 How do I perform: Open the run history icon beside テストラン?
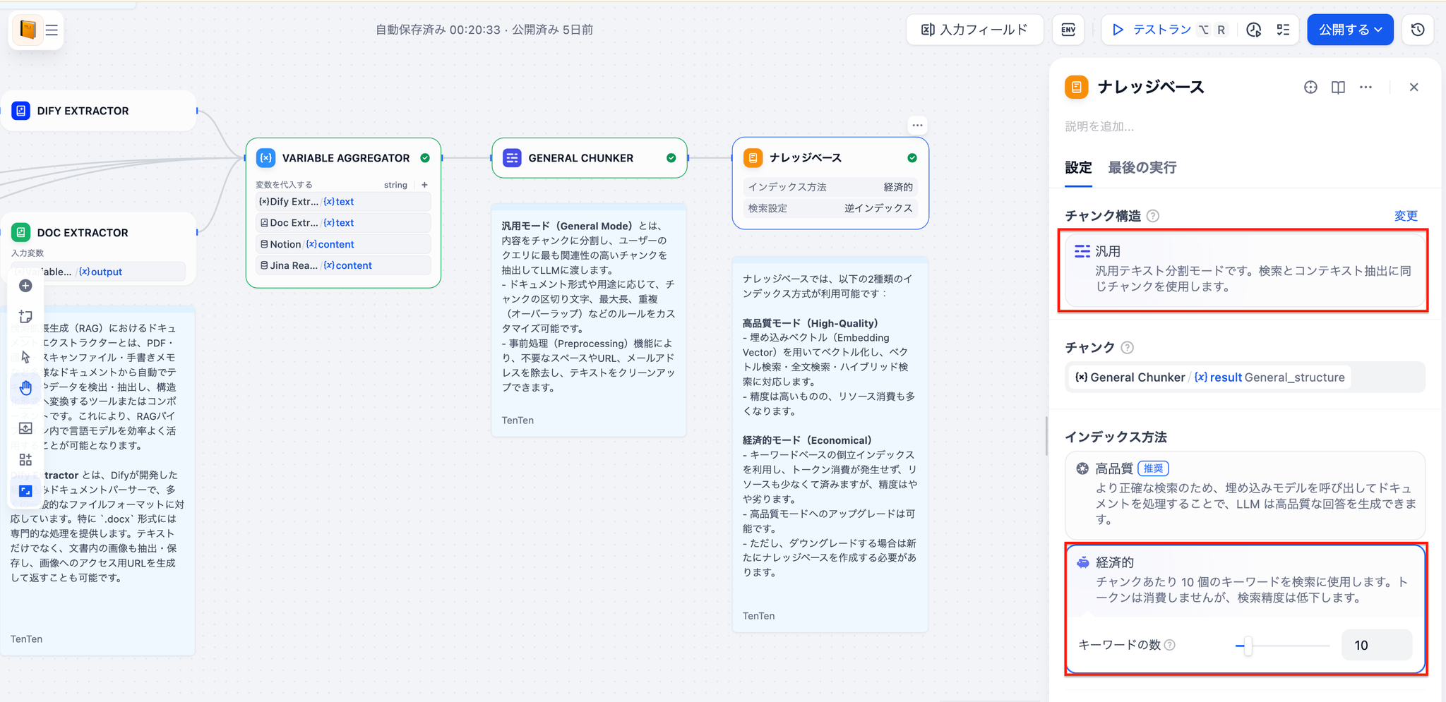(x=1254, y=30)
